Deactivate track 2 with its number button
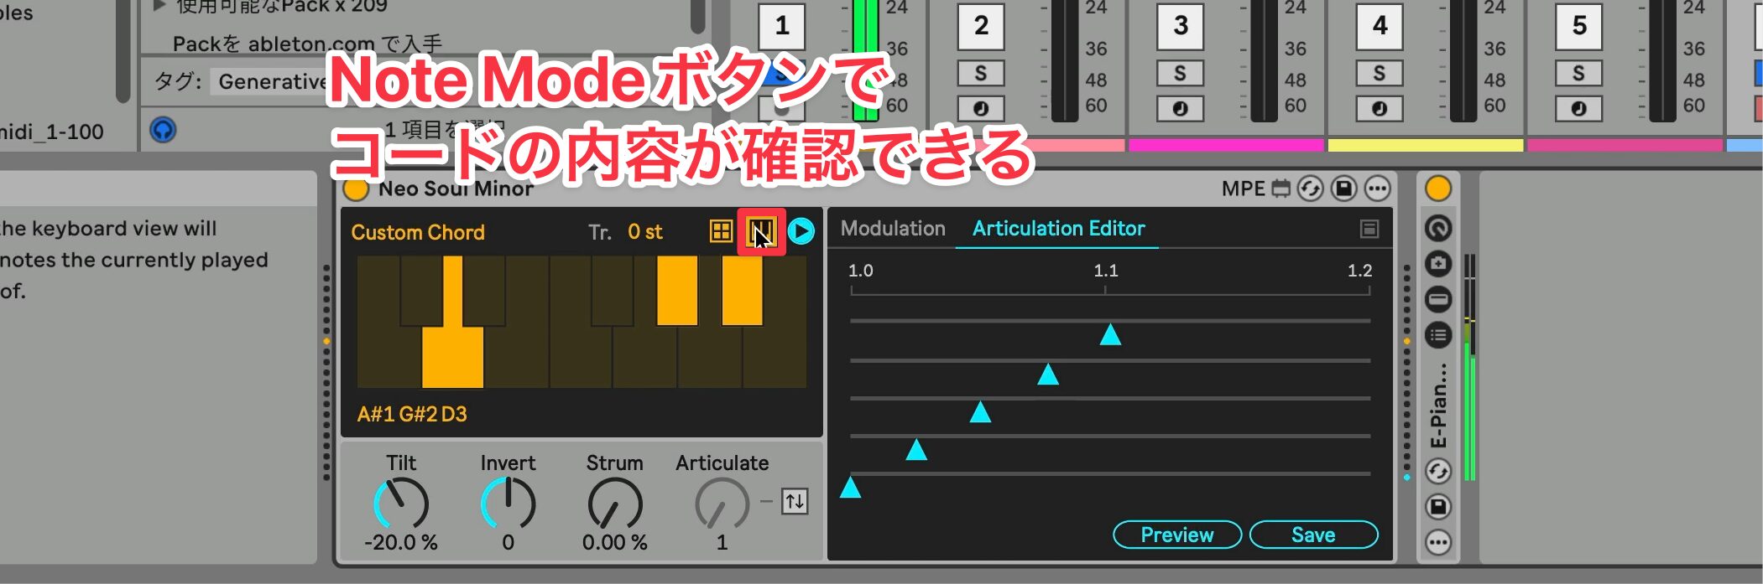Viewport: 1763px width, 584px height. coord(981,25)
